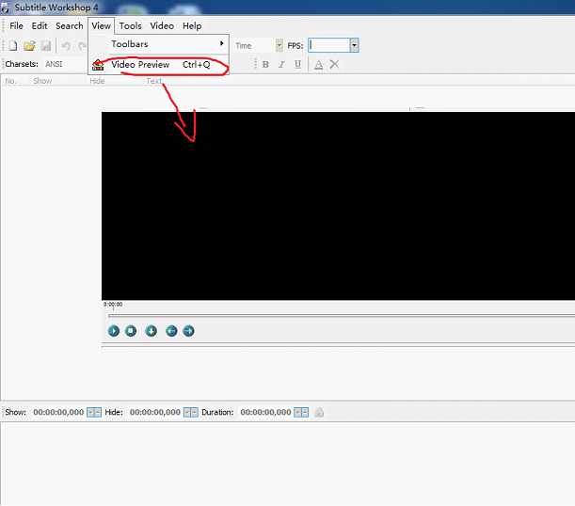
Task: Click the Show column header
Action: click(x=42, y=81)
